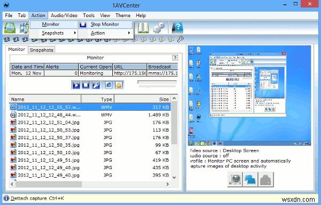Open the green notebook toolbar icon
Image resolution: width=321 pixels, height=205 pixels.
tap(143, 27)
